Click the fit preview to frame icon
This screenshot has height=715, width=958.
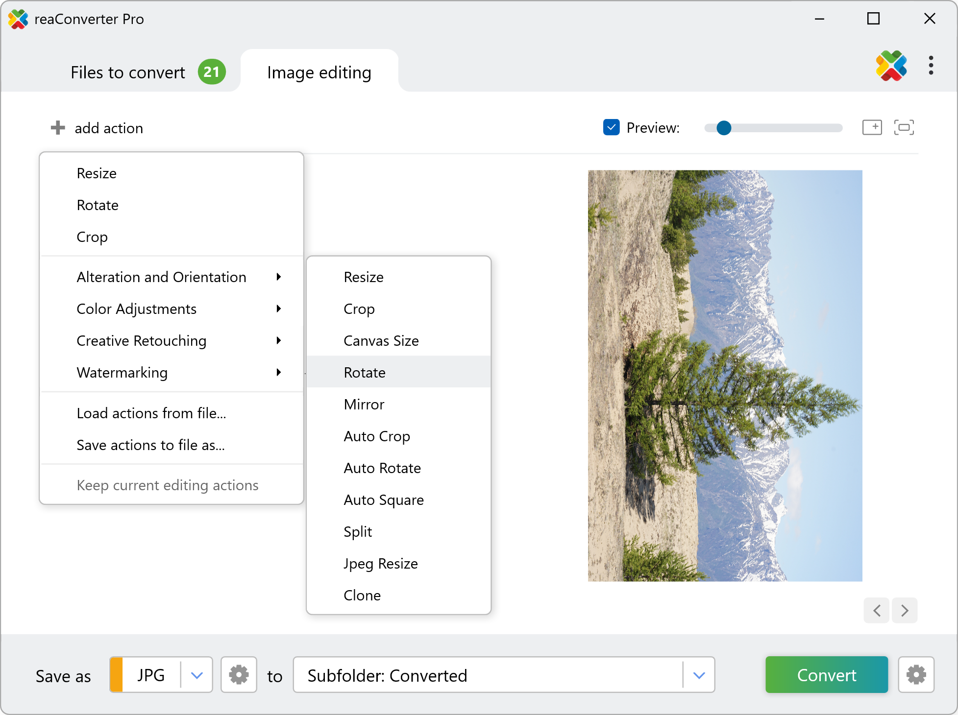tap(904, 127)
